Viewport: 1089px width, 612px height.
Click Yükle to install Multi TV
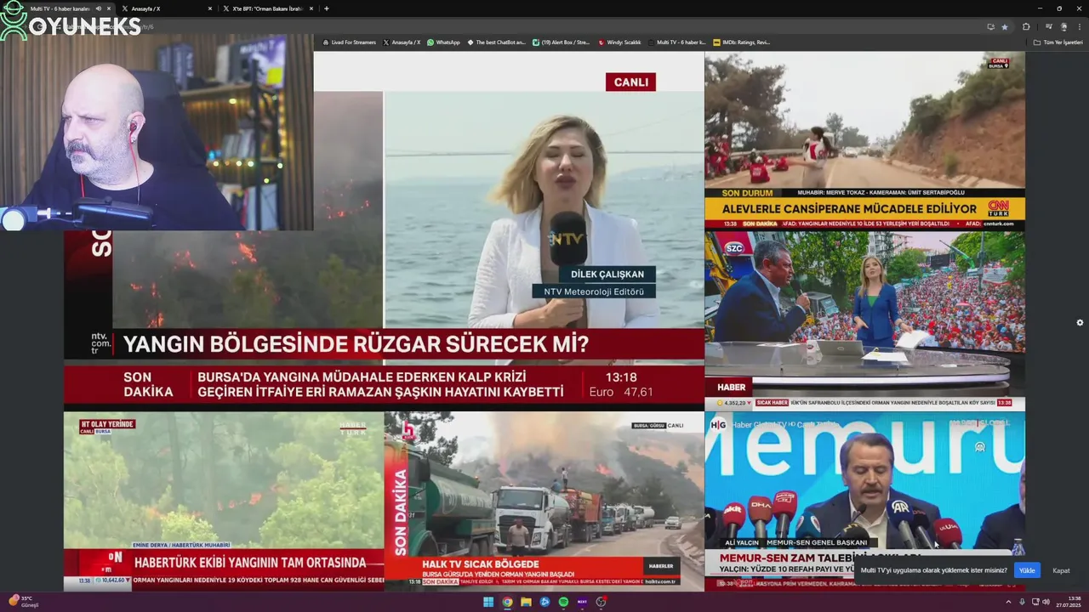point(1027,570)
